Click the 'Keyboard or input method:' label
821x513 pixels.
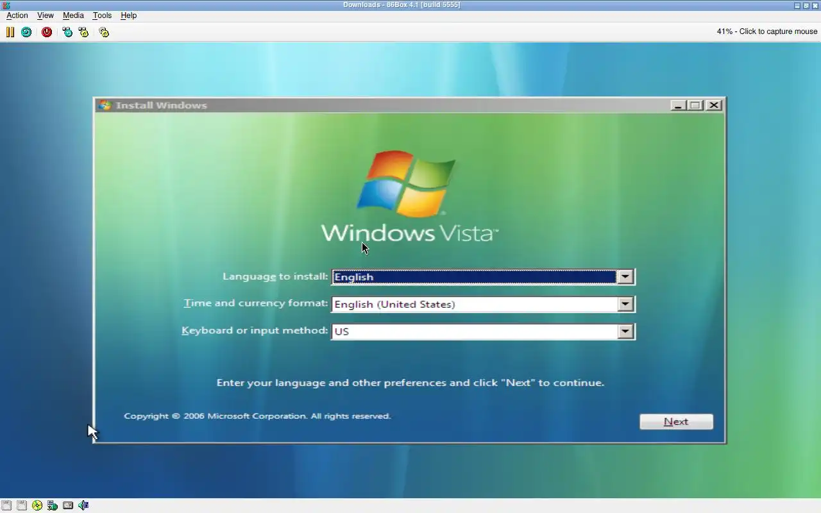255,330
